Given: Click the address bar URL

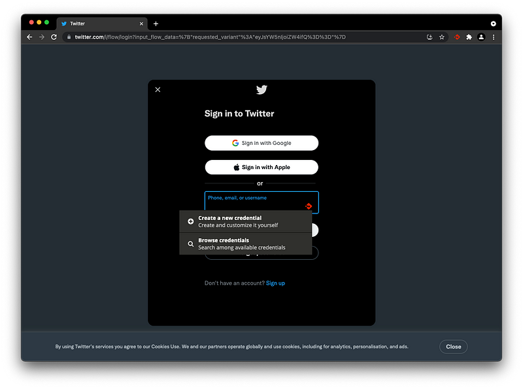Looking at the screenshot, I should pyautogui.click(x=210, y=37).
